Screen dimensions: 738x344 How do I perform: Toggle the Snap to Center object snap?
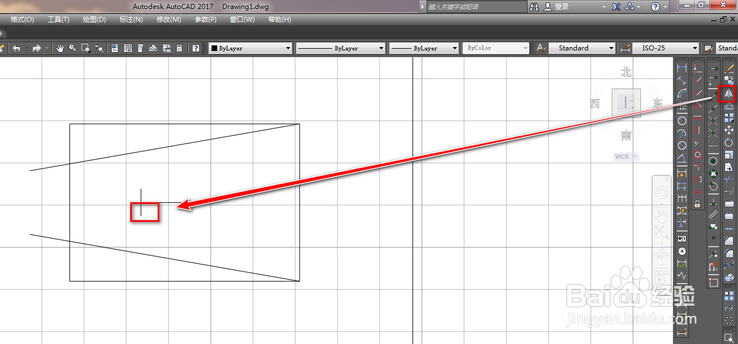click(x=713, y=160)
